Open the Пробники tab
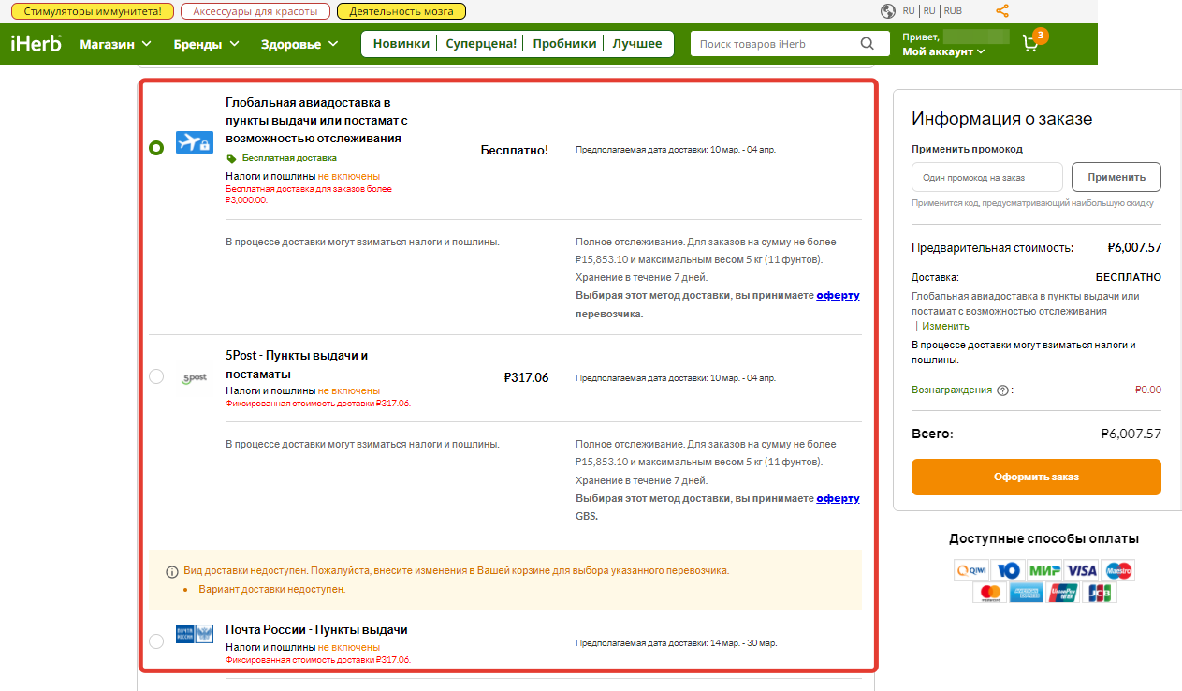Viewport: 1182px width, 691px height. [564, 44]
